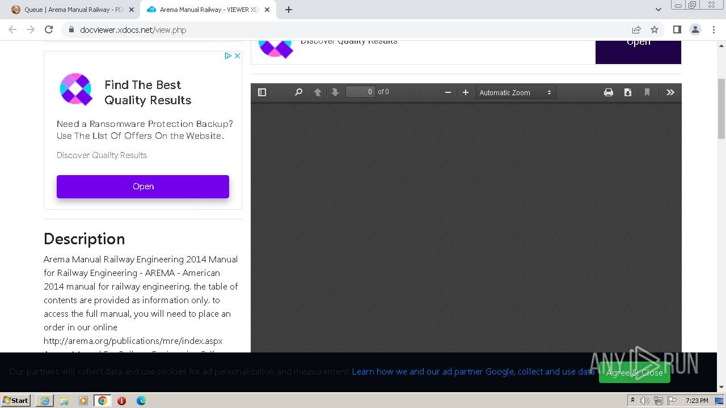Viewport: 726px width, 408px height.
Task: Switch to the Queue Arema Manual Railway tab
Action: tap(74, 10)
